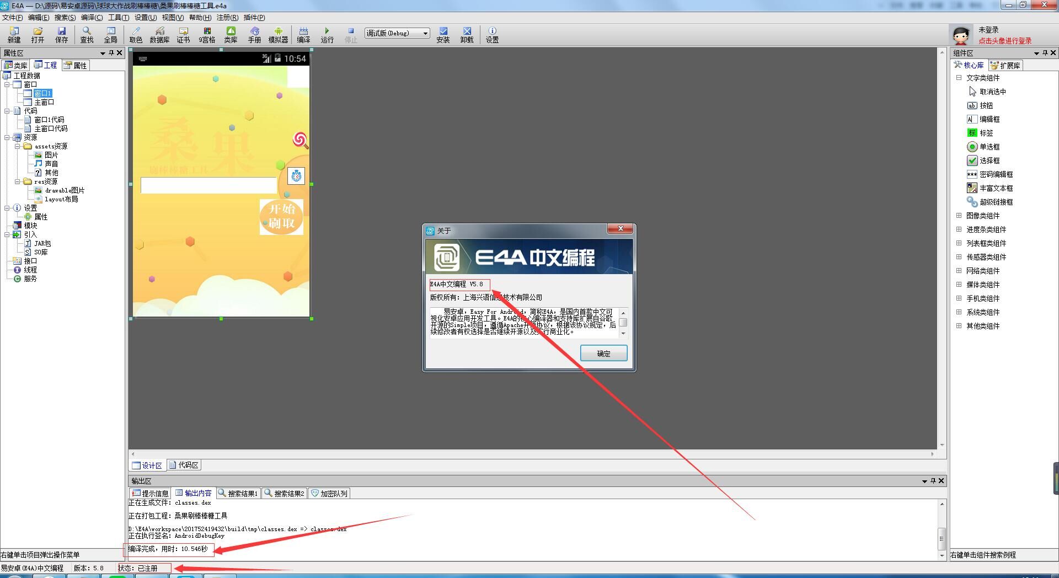Screen dimensions: 1059x578
Task: Click the 编译 compile toolbar icon
Action: tap(303, 35)
